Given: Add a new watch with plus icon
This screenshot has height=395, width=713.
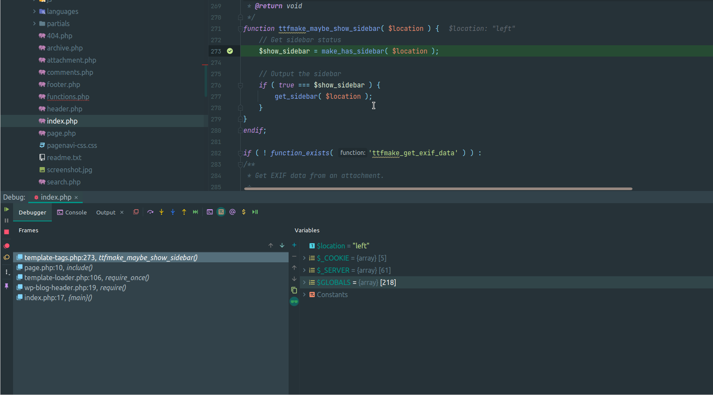Looking at the screenshot, I should coord(294,245).
